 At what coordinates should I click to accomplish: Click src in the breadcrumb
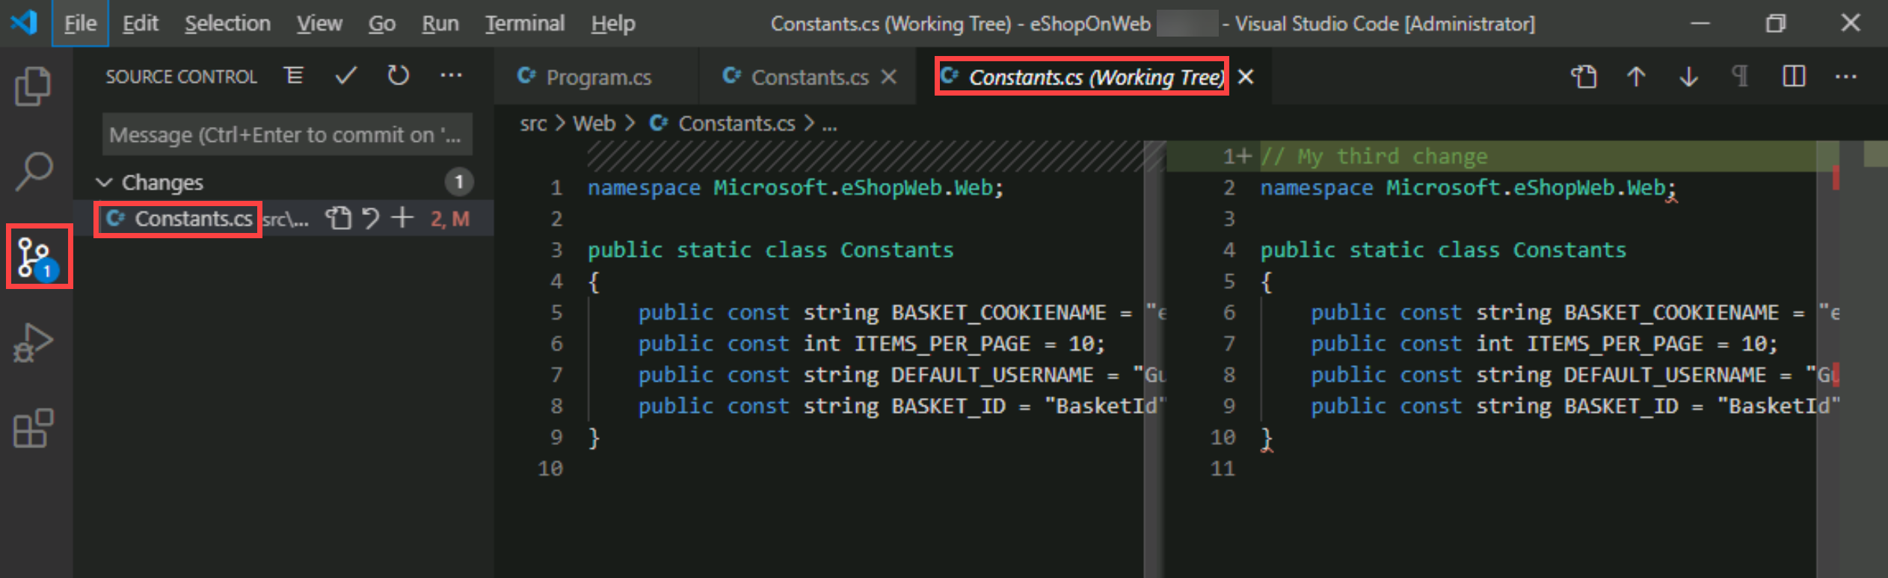point(533,123)
